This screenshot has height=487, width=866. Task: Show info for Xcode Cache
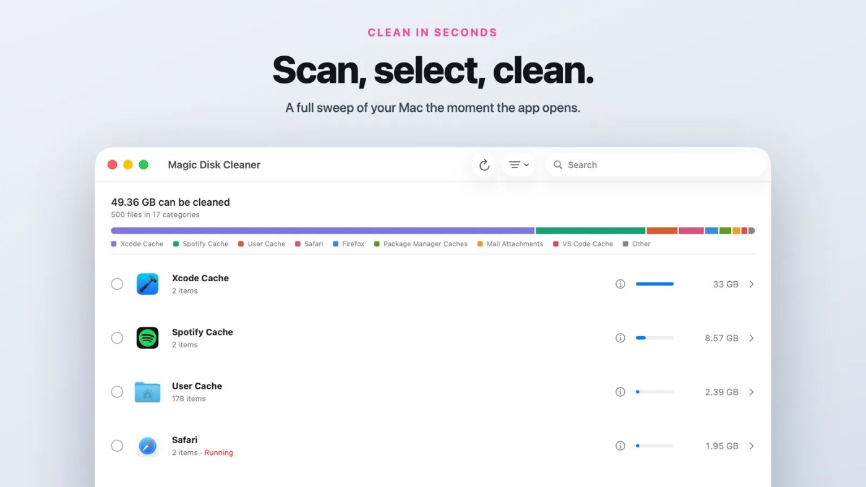620,284
